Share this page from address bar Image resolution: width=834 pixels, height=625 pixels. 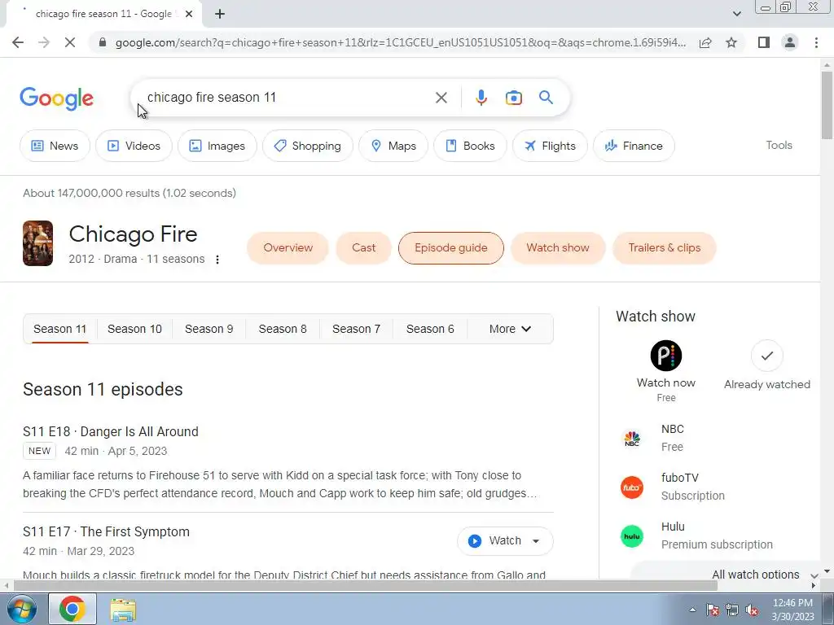click(x=705, y=42)
